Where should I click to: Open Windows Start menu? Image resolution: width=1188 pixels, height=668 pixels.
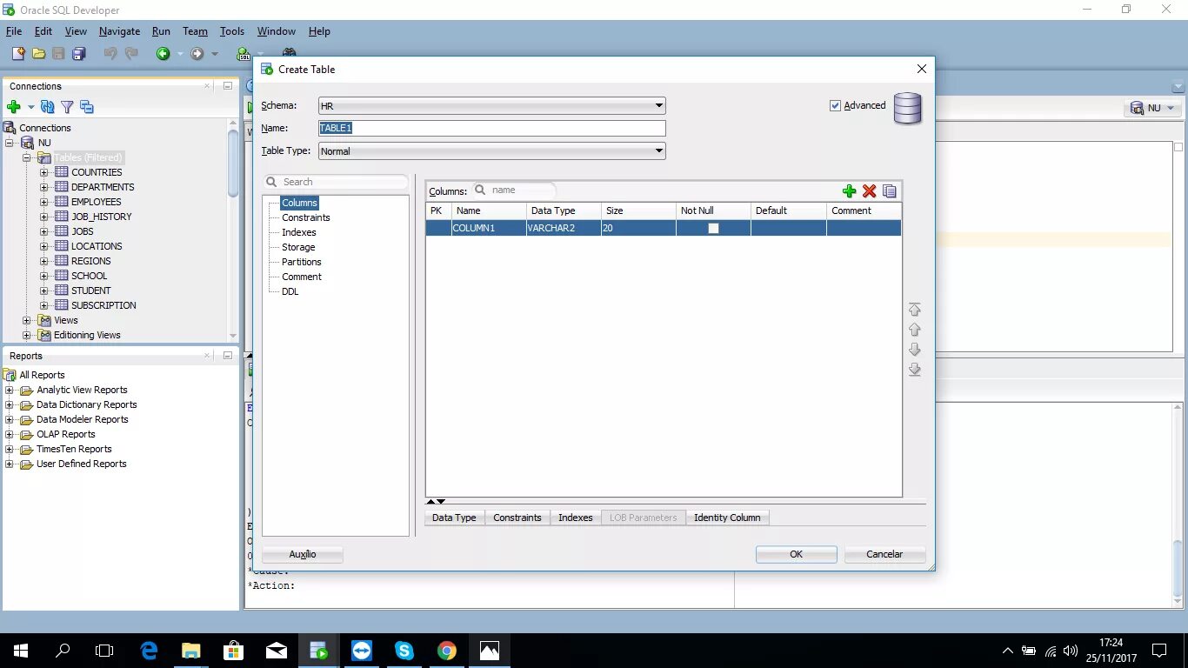tap(21, 650)
